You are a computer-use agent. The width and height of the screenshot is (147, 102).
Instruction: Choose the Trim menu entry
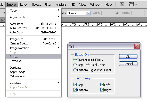(x=33, y=57)
